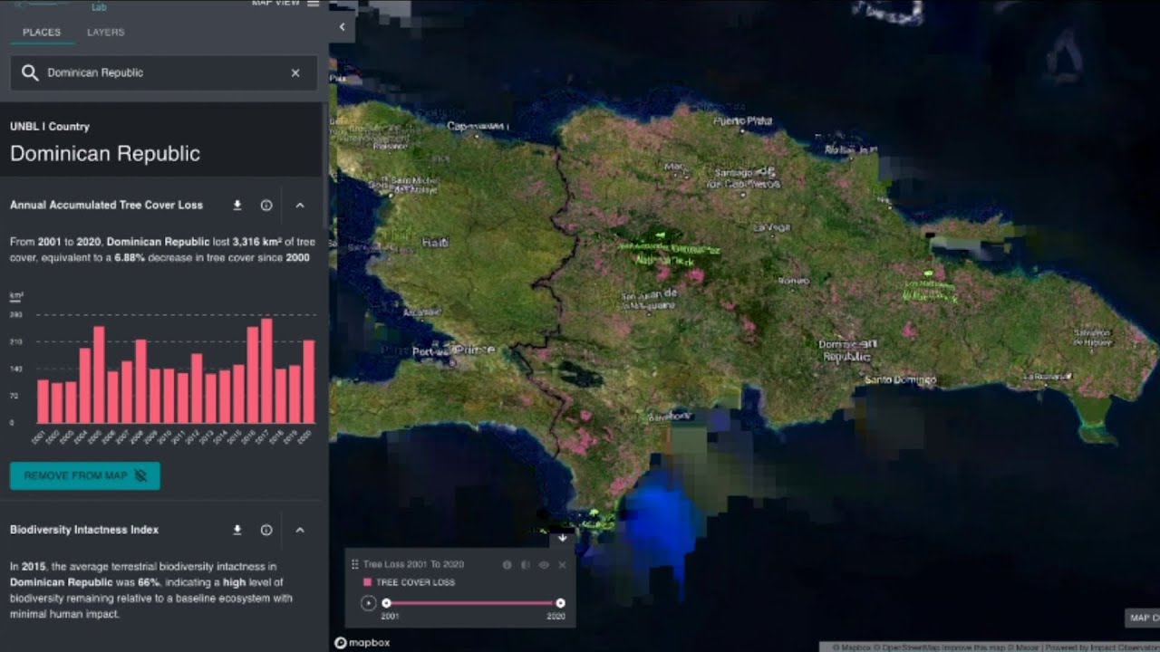
Task: Click the 2017 bar in the chart
Action: click(x=266, y=370)
